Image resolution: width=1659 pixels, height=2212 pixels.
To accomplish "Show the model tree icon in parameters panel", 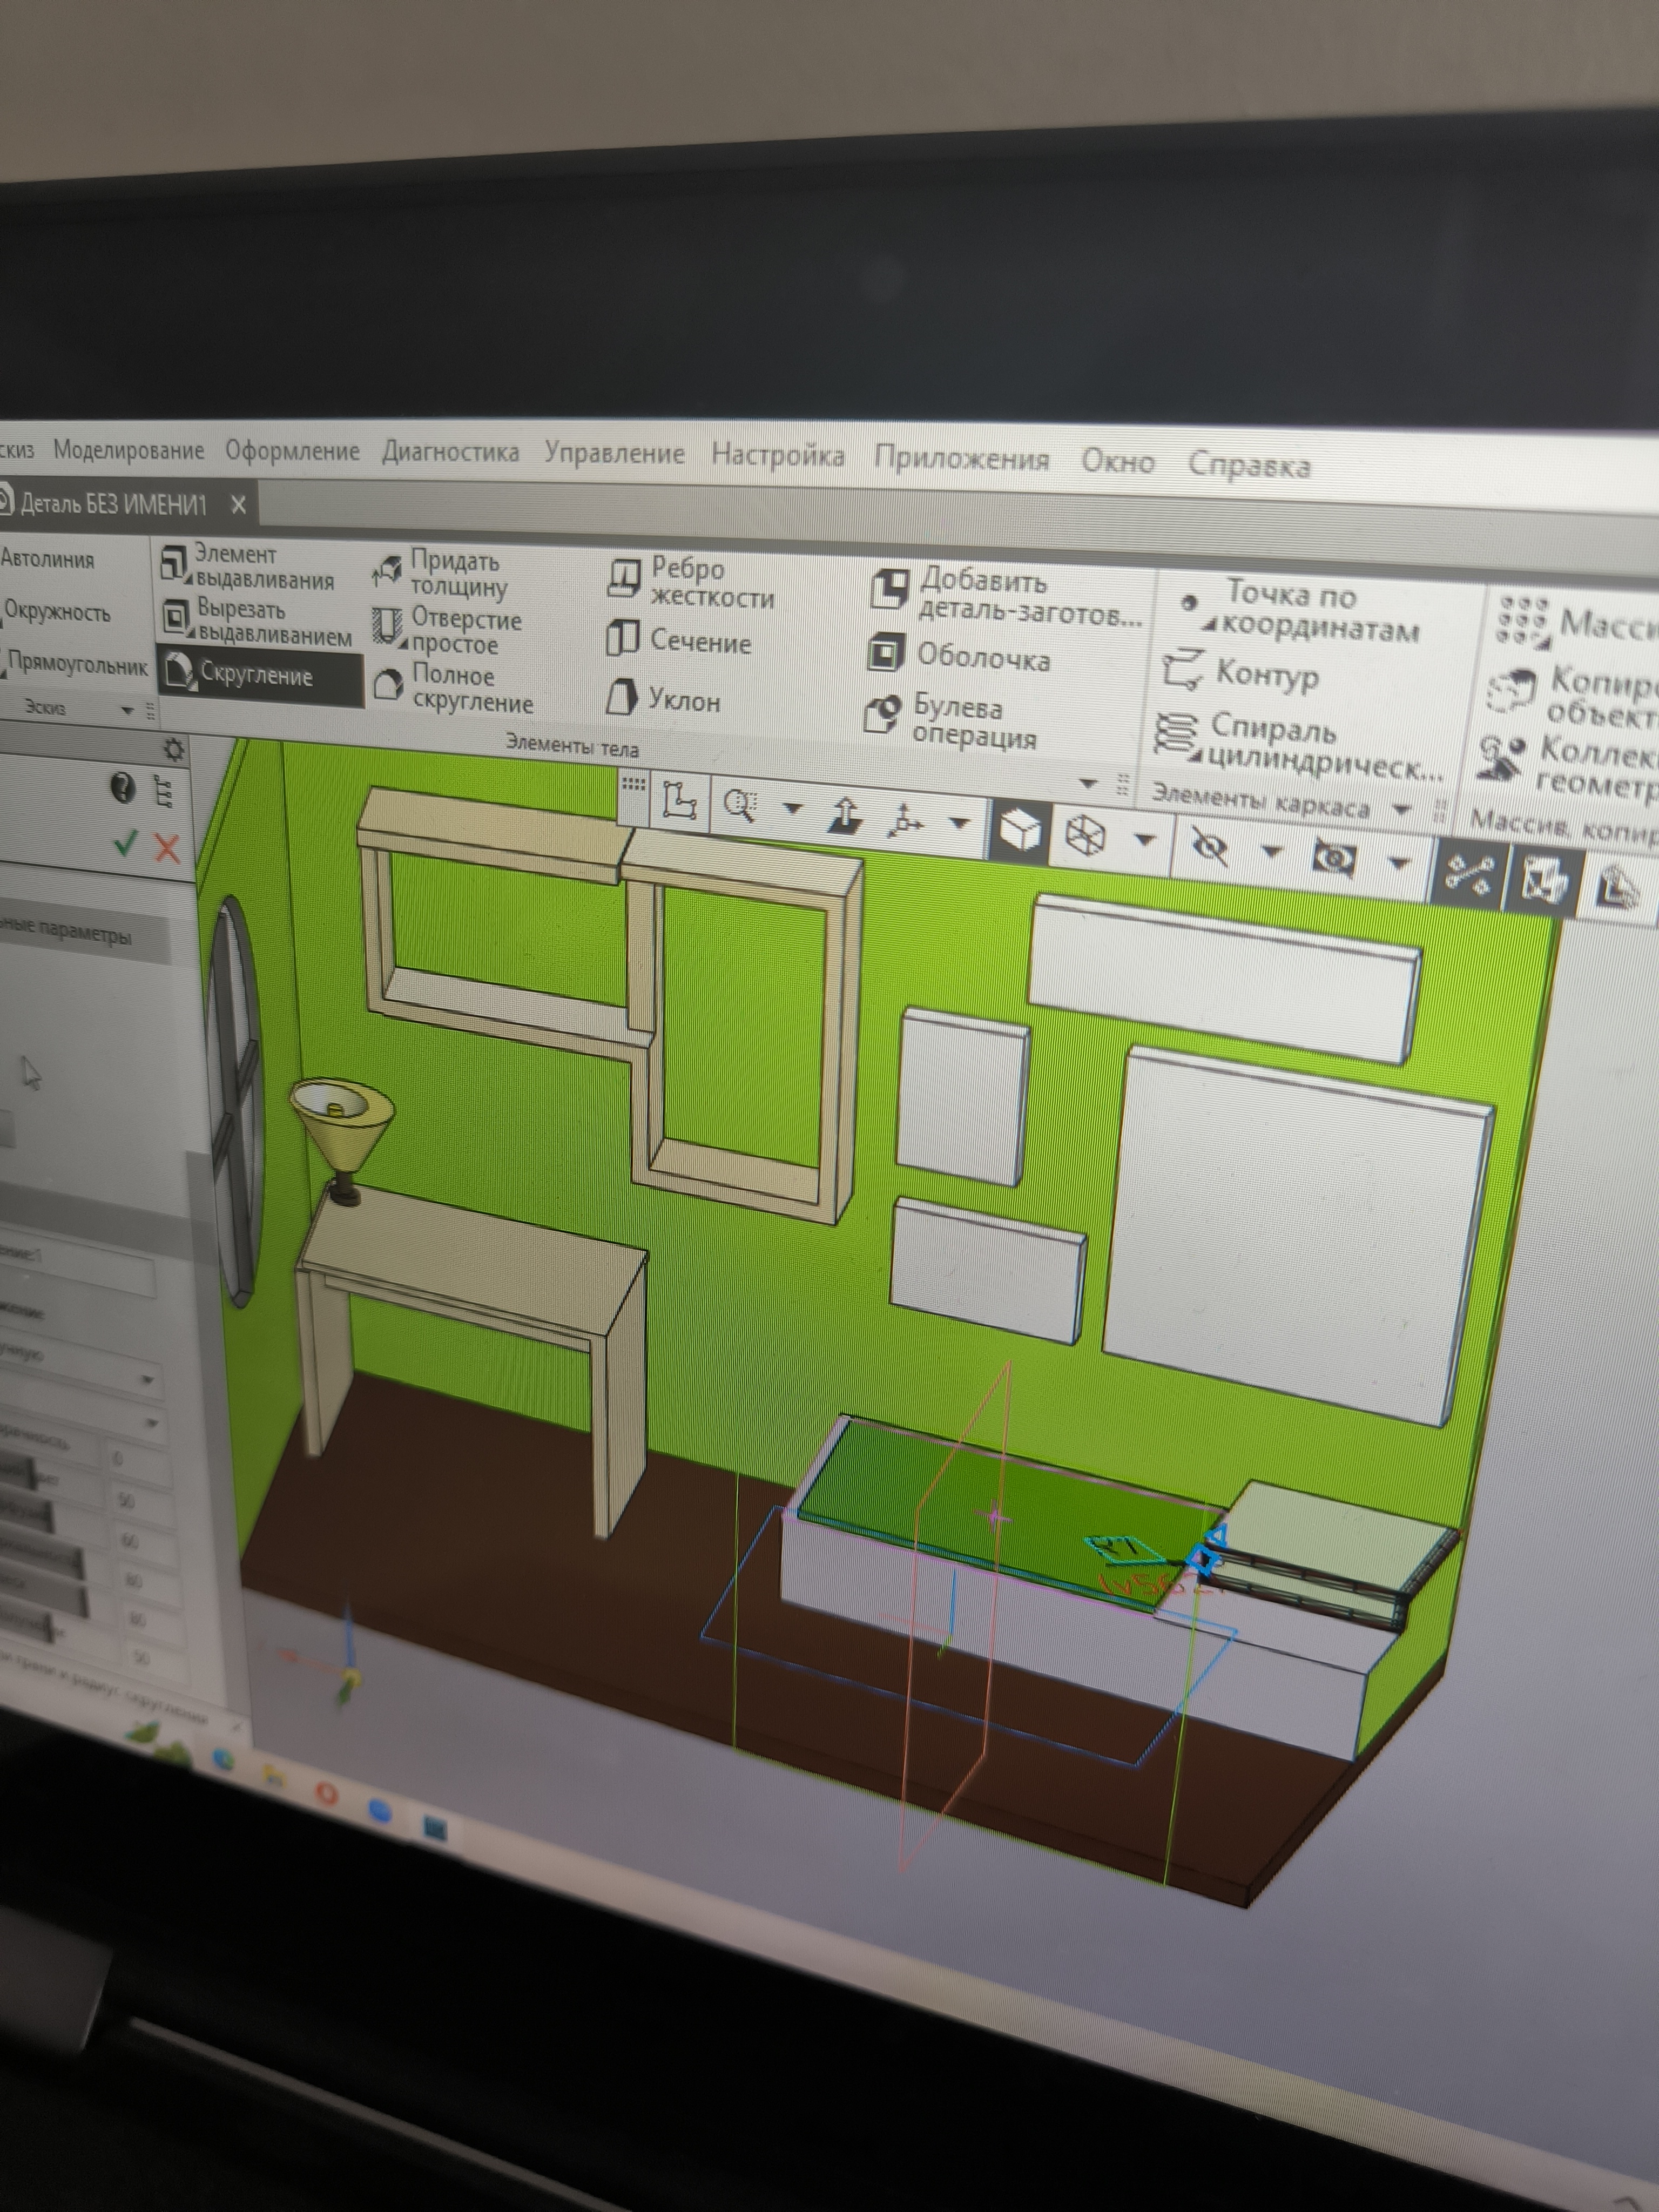I will 164,792.
